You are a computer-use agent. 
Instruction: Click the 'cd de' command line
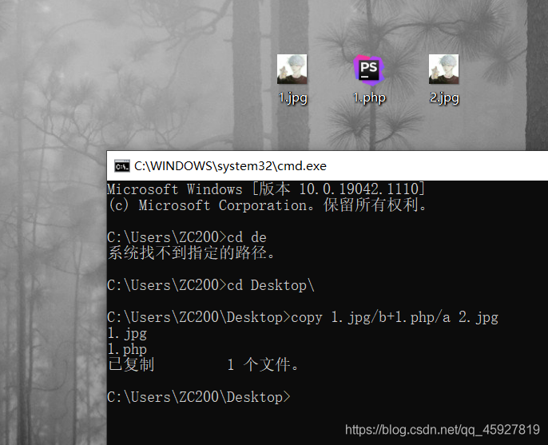(187, 237)
